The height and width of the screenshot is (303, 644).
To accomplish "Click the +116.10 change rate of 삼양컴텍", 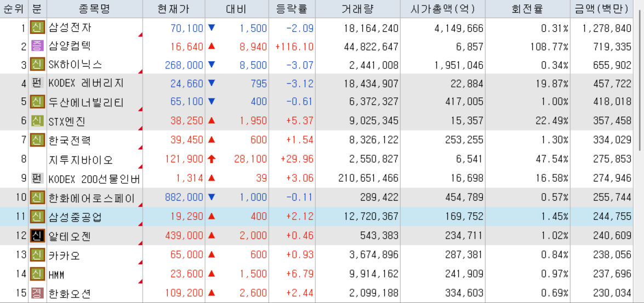I will (x=294, y=46).
